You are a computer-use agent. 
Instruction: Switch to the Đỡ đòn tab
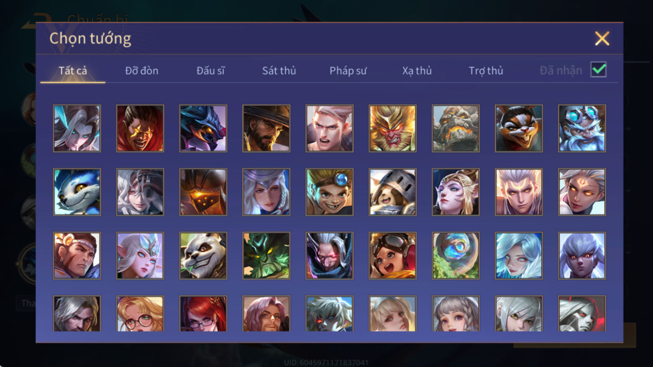142,71
